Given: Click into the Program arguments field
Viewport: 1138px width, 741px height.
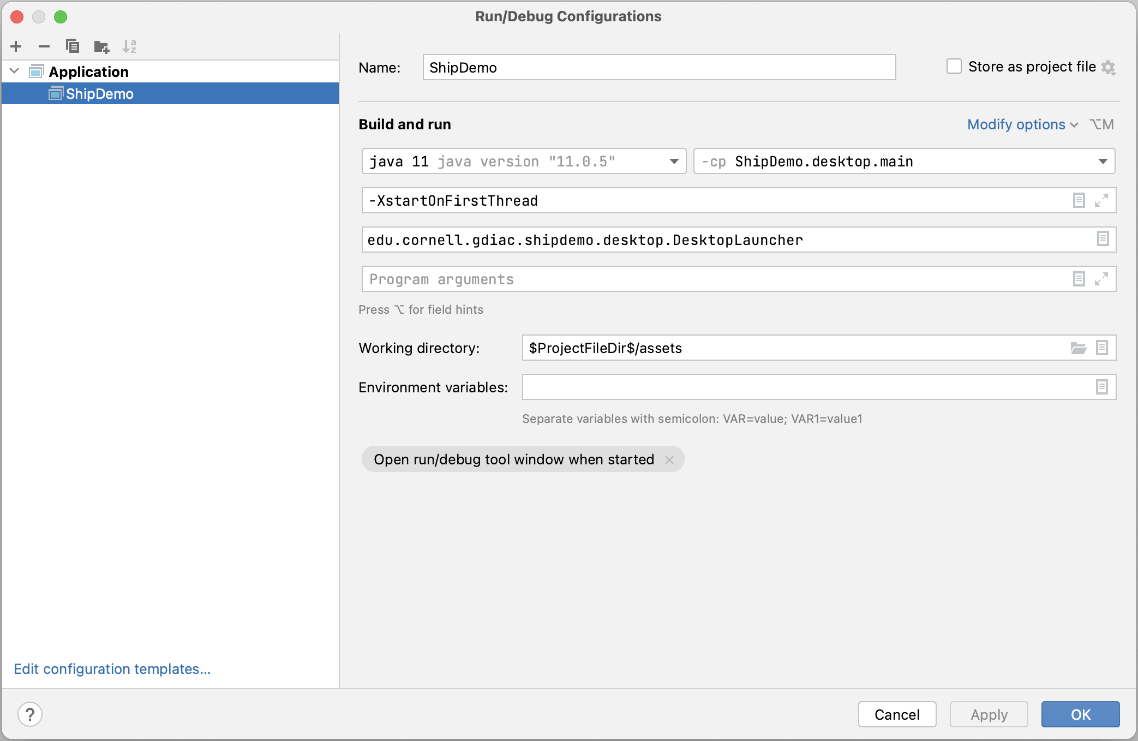Looking at the screenshot, I should [x=709, y=279].
